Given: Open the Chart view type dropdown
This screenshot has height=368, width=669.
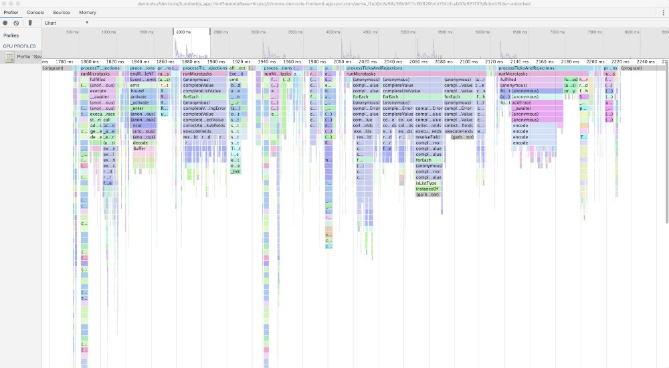Looking at the screenshot, I should pyautogui.click(x=66, y=23).
